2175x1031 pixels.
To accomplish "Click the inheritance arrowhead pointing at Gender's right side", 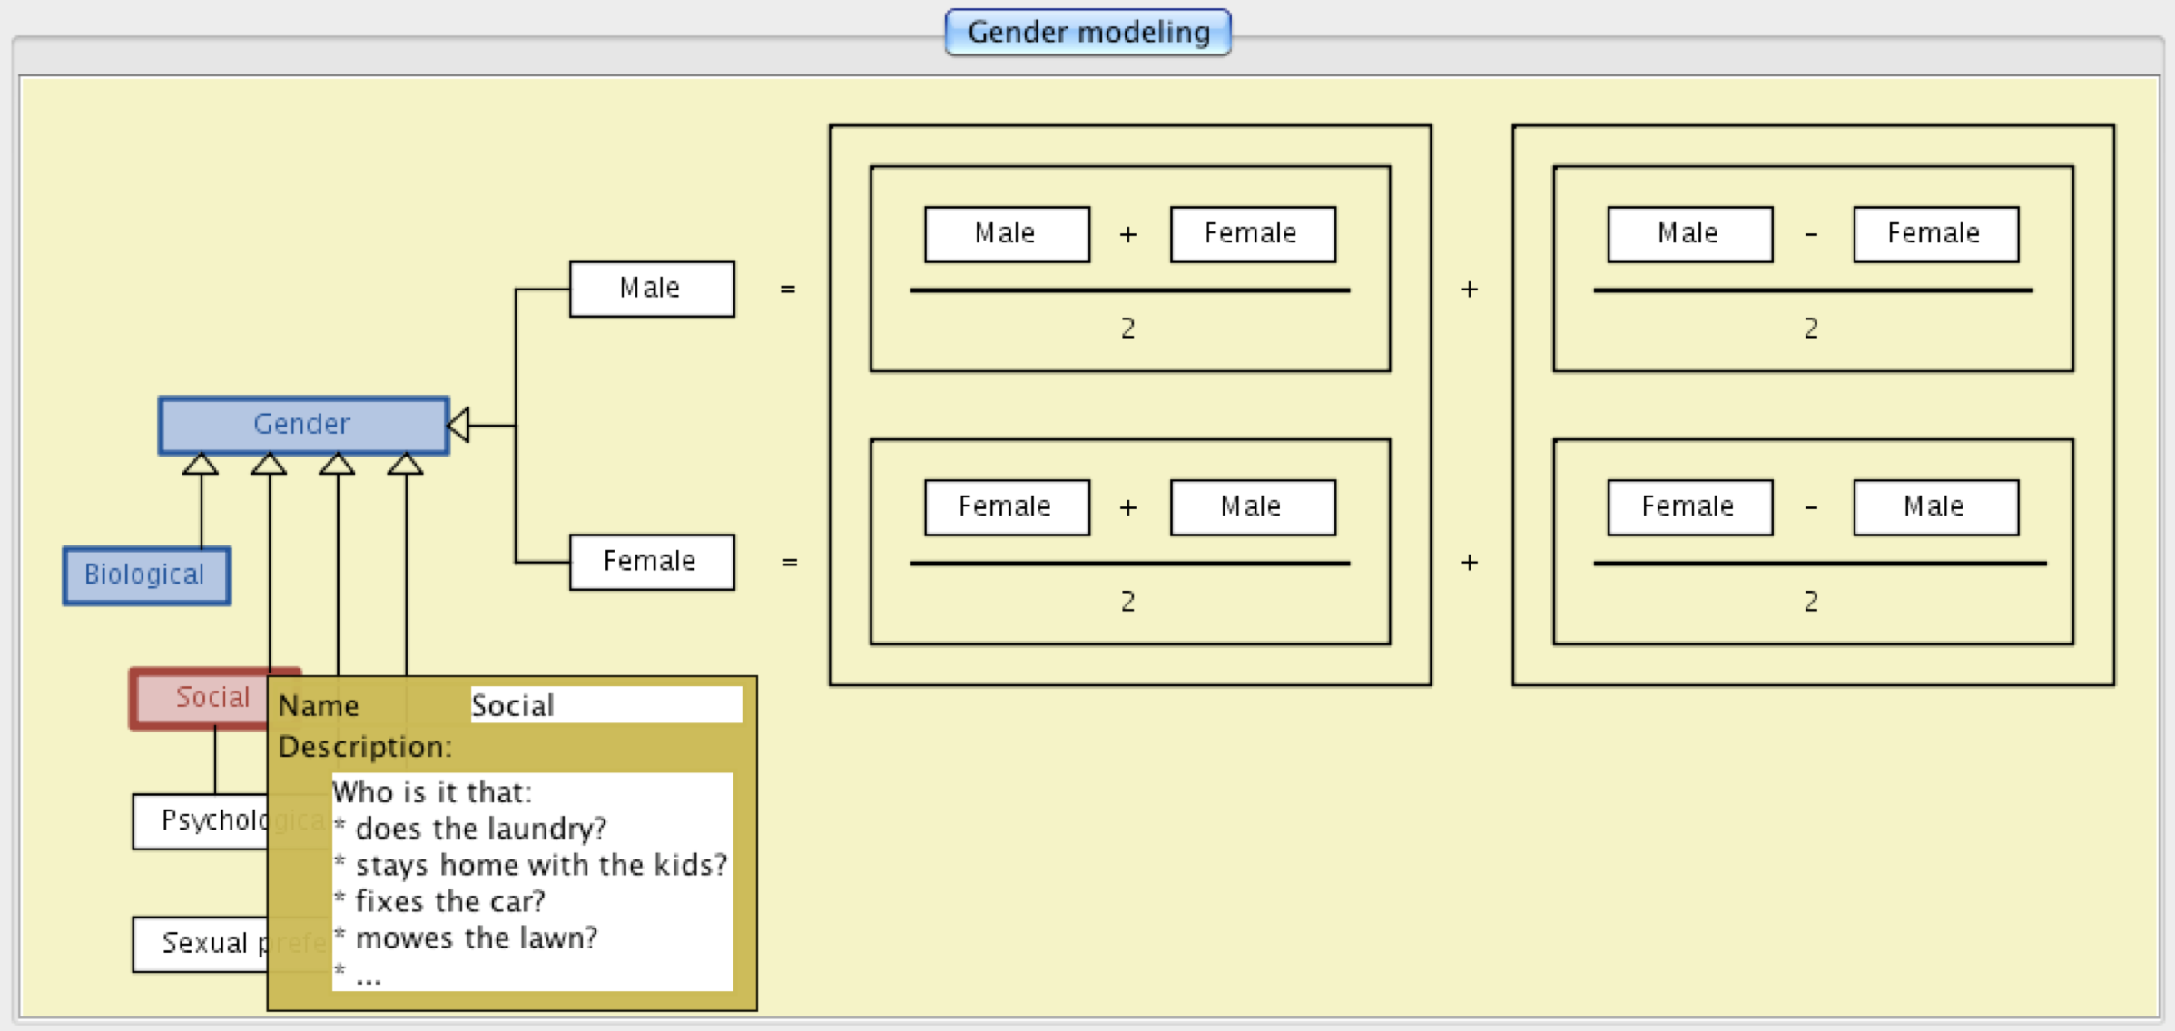I will pos(460,425).
